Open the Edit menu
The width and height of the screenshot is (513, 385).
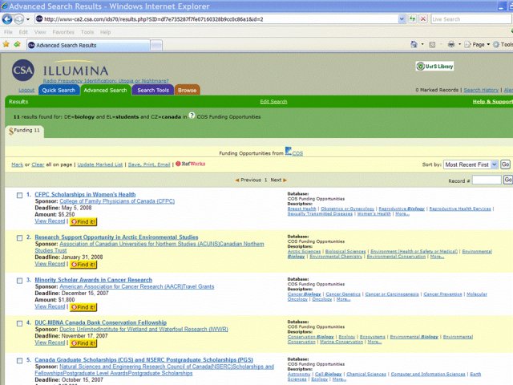(x=23, y=32)
